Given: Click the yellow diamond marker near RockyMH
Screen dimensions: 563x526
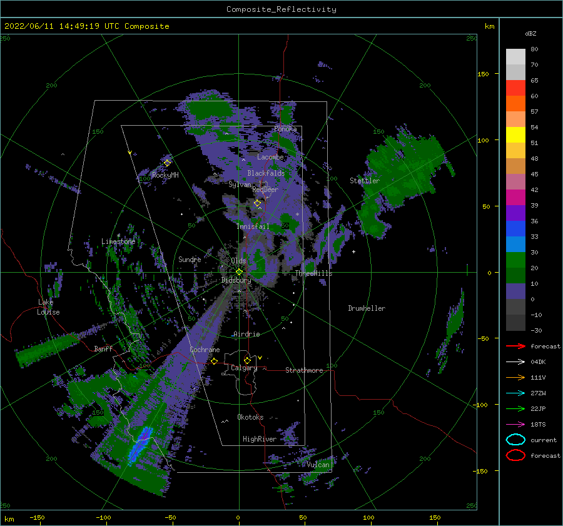Looking at the screenshot, I should 167,163.
